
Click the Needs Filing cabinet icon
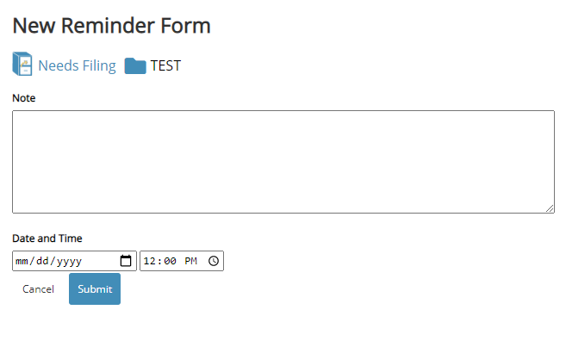click(22, 65)
